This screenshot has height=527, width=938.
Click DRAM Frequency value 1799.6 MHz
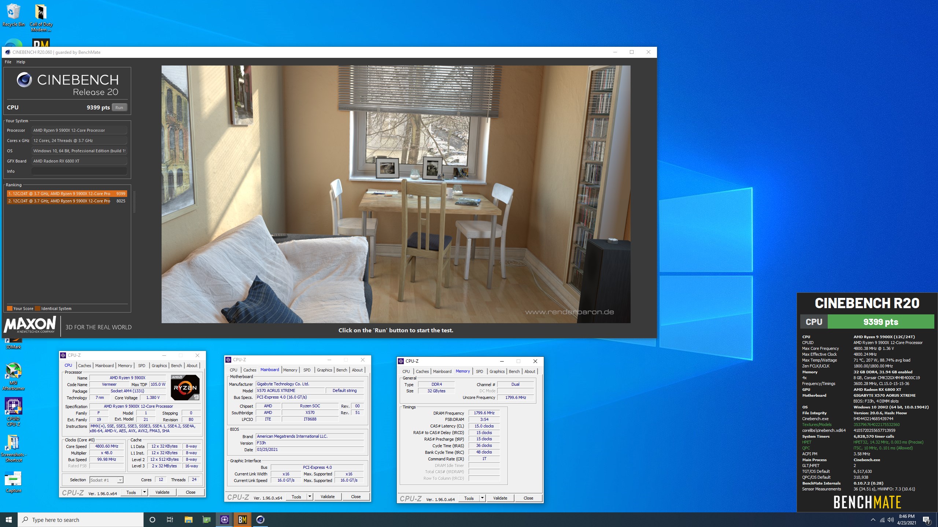coord(484,413)
